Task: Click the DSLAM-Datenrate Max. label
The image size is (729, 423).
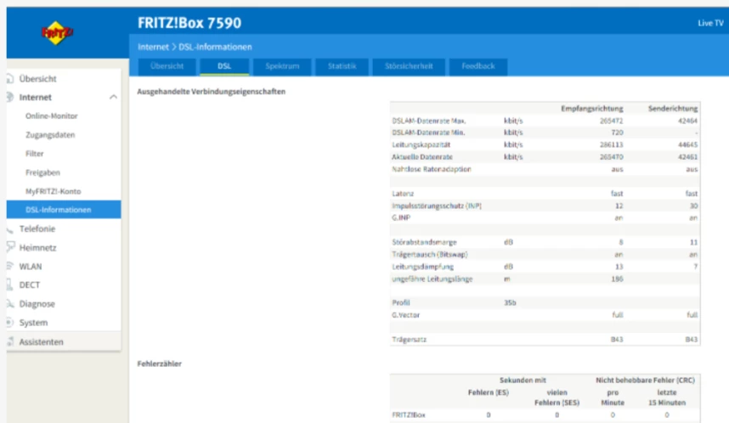Action: 429,121
